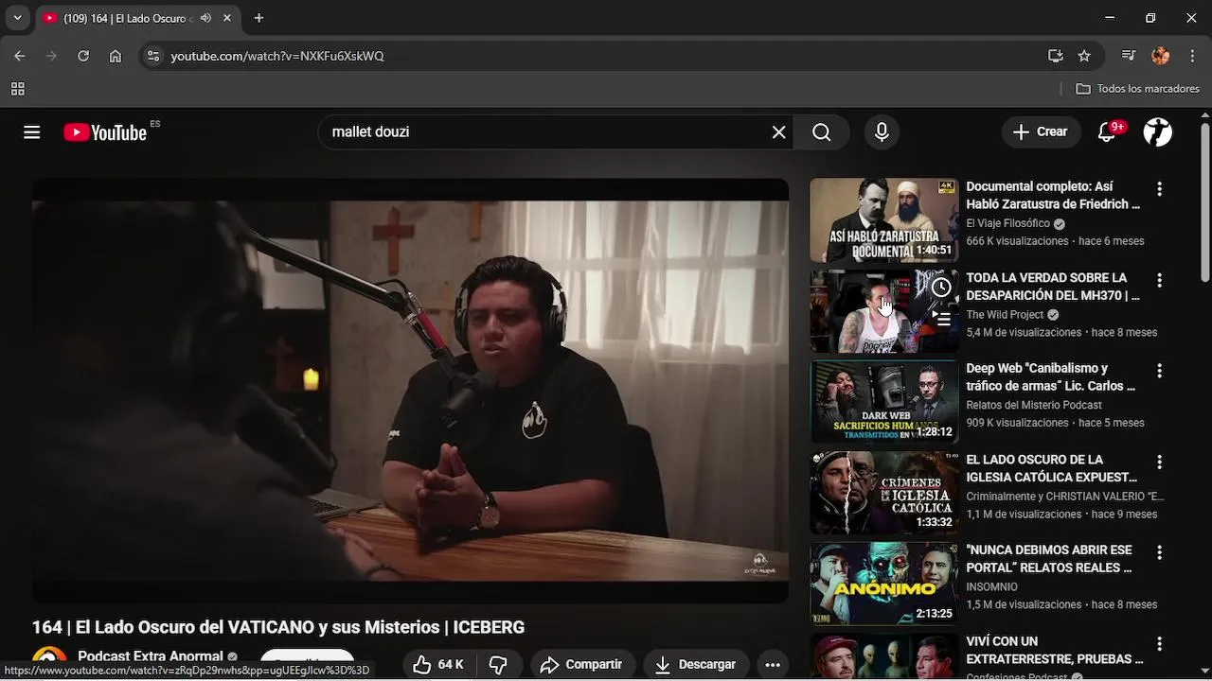Go back with the browser back arrow
This screenshot has height=681, width=1212.
(20, 56)
